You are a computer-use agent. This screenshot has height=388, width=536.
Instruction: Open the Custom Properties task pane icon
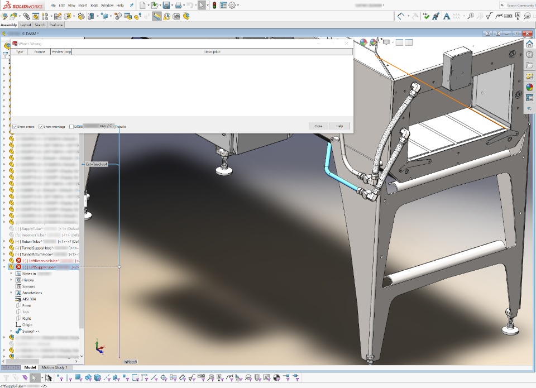tap(529, 98)
